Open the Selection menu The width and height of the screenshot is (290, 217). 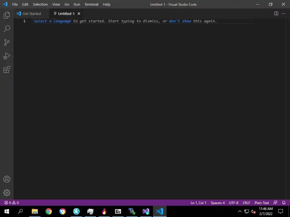click(x=40, y=4)
